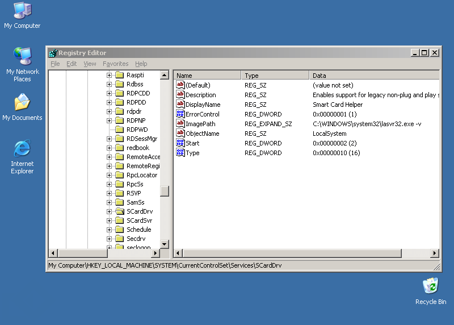Open My Network Places desktop icon
This screenshot has width=454, height=325.
coord(22,64)
